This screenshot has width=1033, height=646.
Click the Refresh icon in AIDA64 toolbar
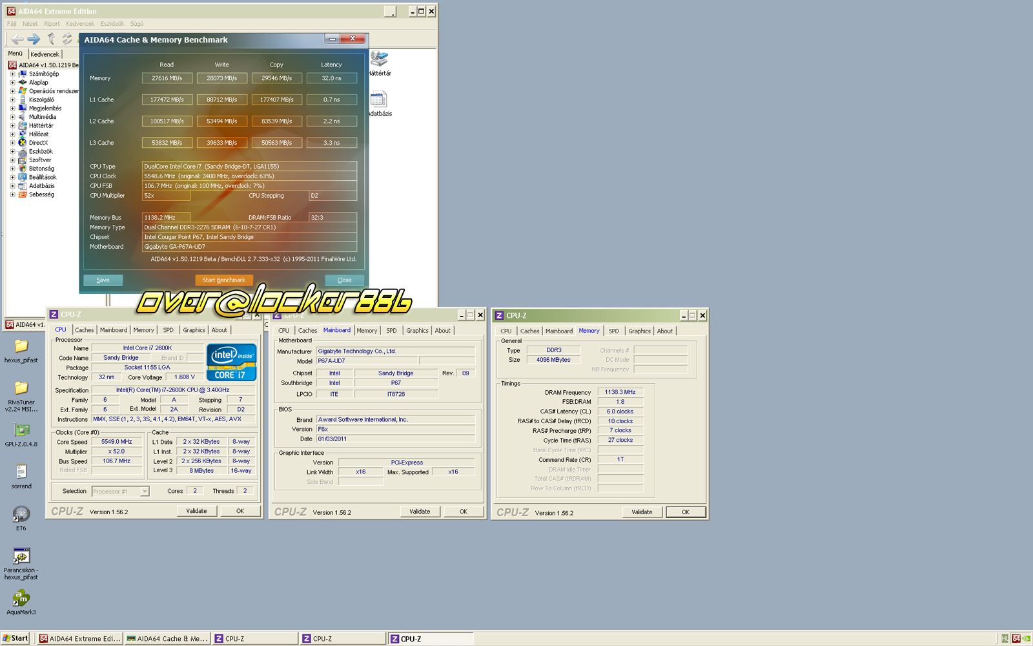[66, 39]
